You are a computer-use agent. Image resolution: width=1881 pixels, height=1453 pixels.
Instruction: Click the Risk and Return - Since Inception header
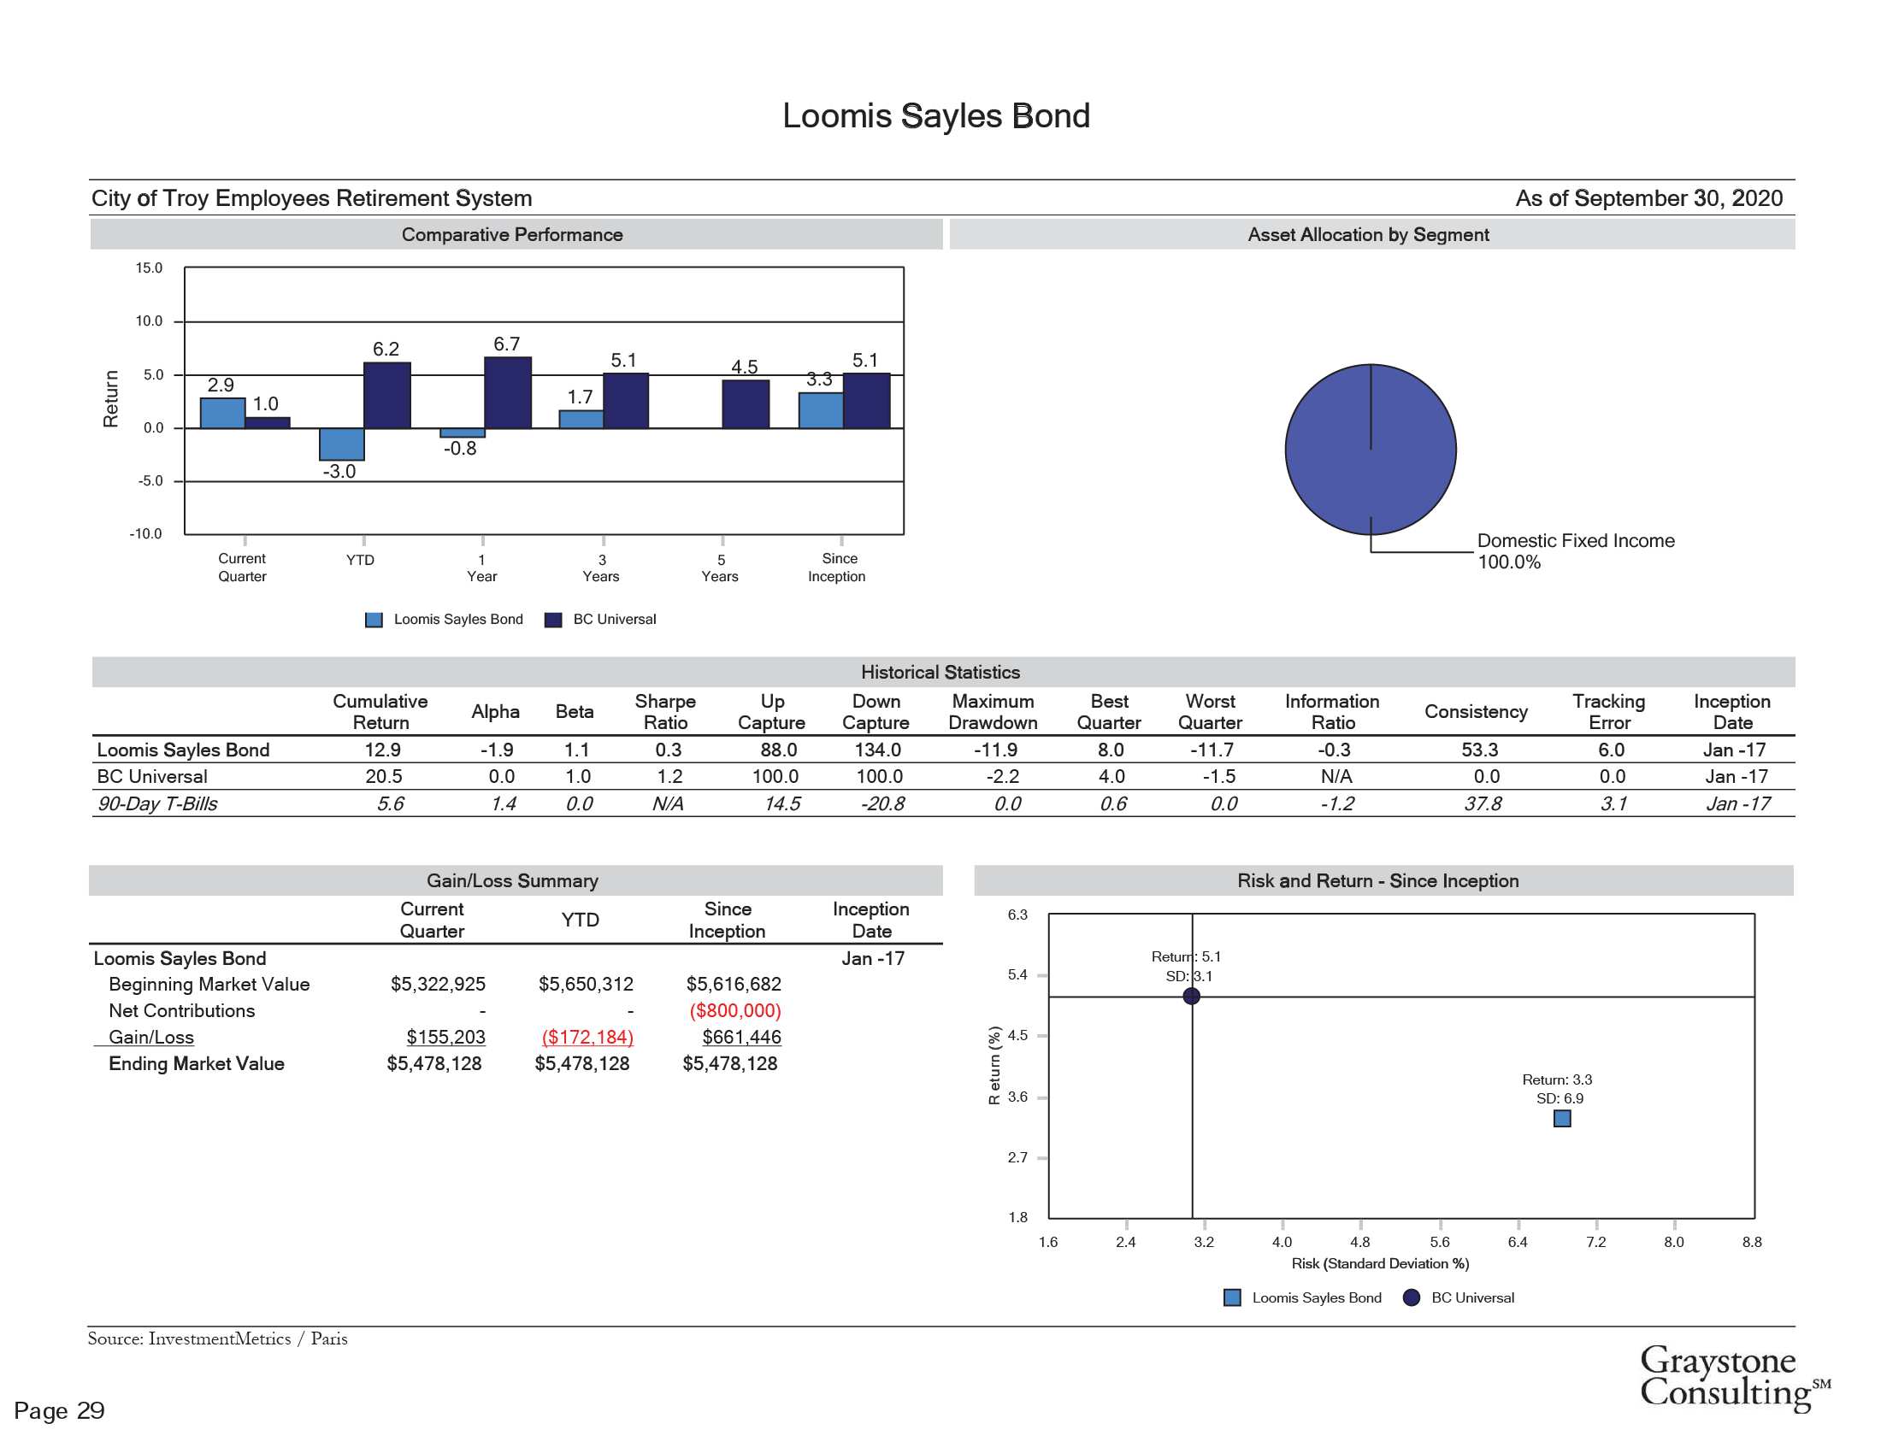[1384, 880]
